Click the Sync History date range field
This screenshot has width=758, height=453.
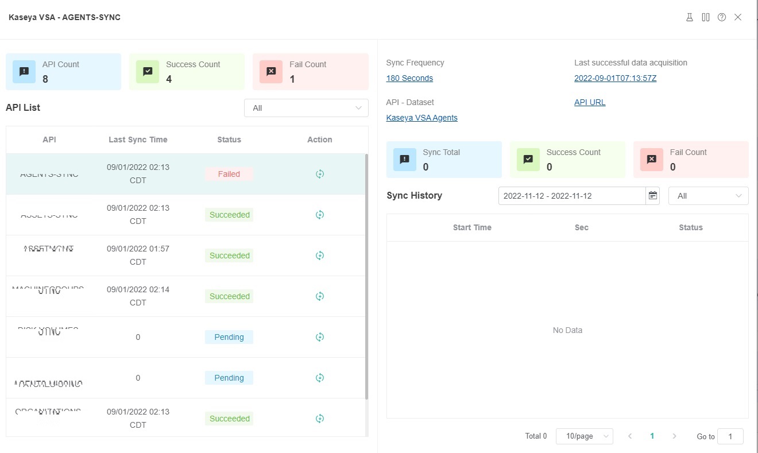click(x=571, y=196)
